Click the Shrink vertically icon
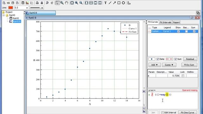The width and height of the screenshot is (203, 114). tap(100, 3)
